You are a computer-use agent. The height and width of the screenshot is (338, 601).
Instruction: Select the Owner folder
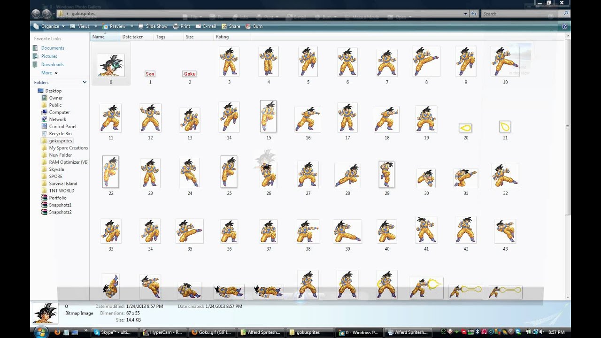[x=52, y=98]
